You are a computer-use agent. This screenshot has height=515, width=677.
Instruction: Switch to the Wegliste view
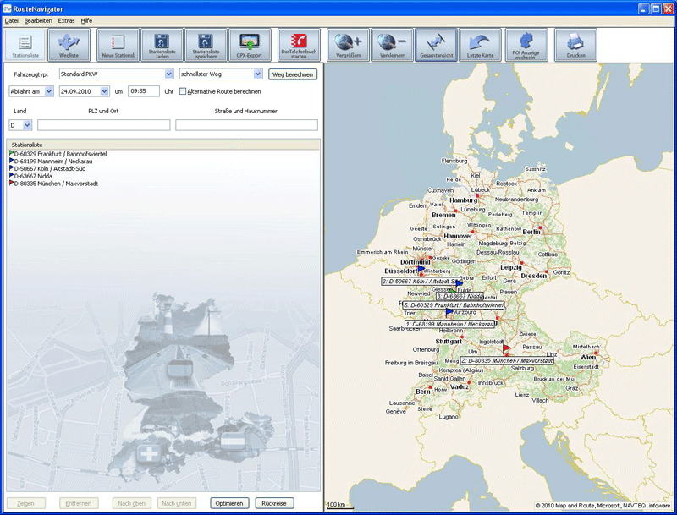point(69,45)
